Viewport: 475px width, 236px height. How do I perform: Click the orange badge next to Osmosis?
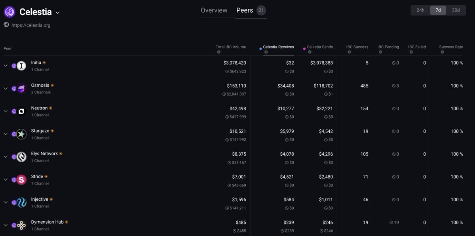[52, 85]
